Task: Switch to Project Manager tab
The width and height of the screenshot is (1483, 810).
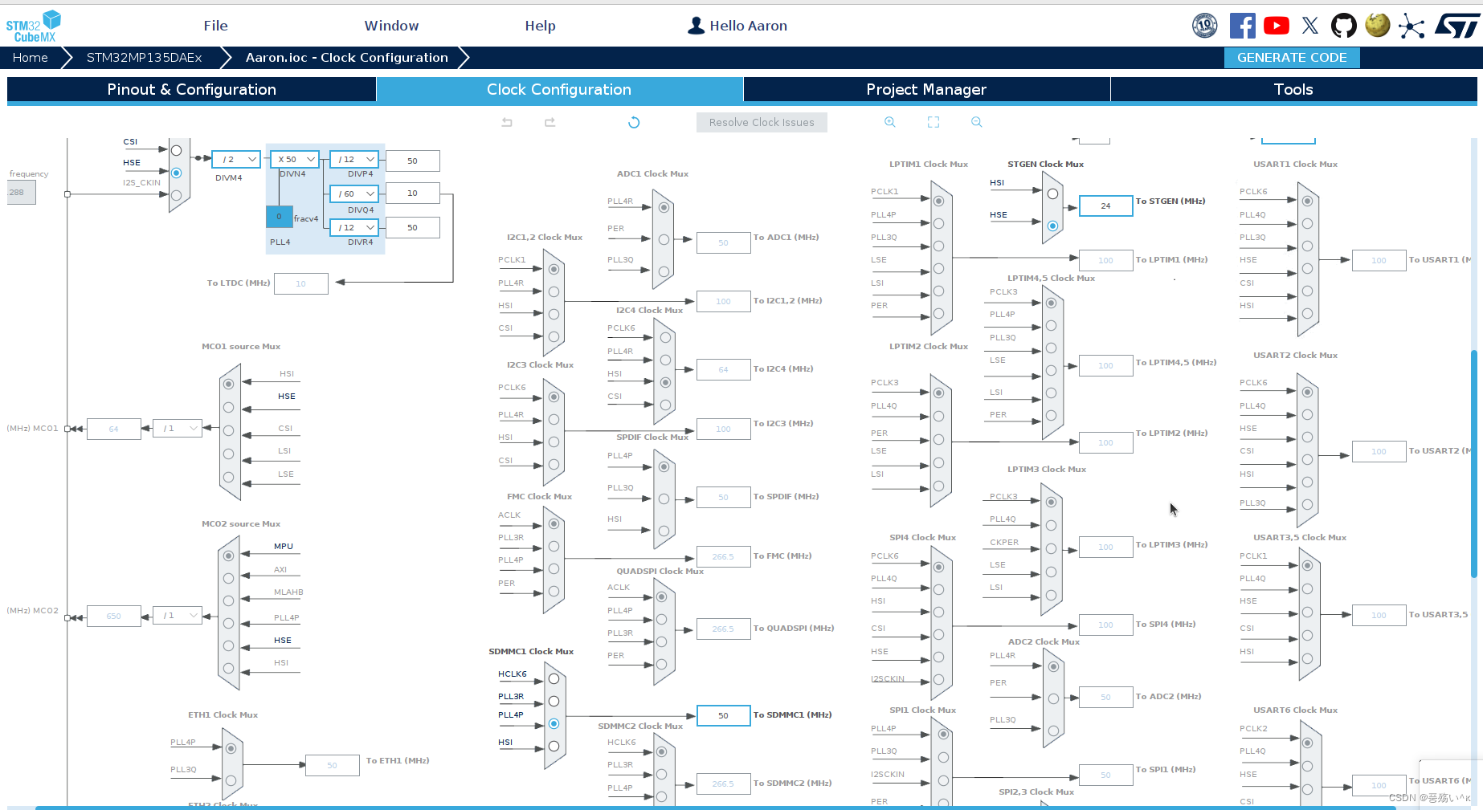Action: [926, 89]
